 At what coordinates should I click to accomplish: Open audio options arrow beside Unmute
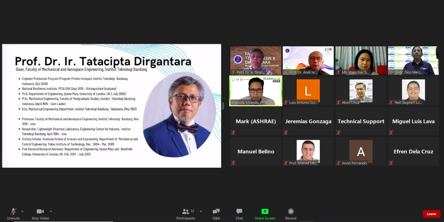[x=23, y=211]
